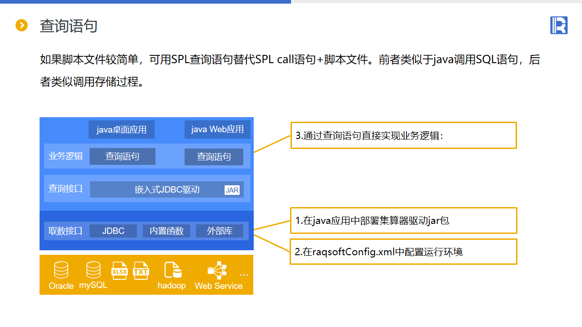Click the 查询语句 box under java Web应用
This screenshot has height=327, width=582.
(x=214, y=157)
